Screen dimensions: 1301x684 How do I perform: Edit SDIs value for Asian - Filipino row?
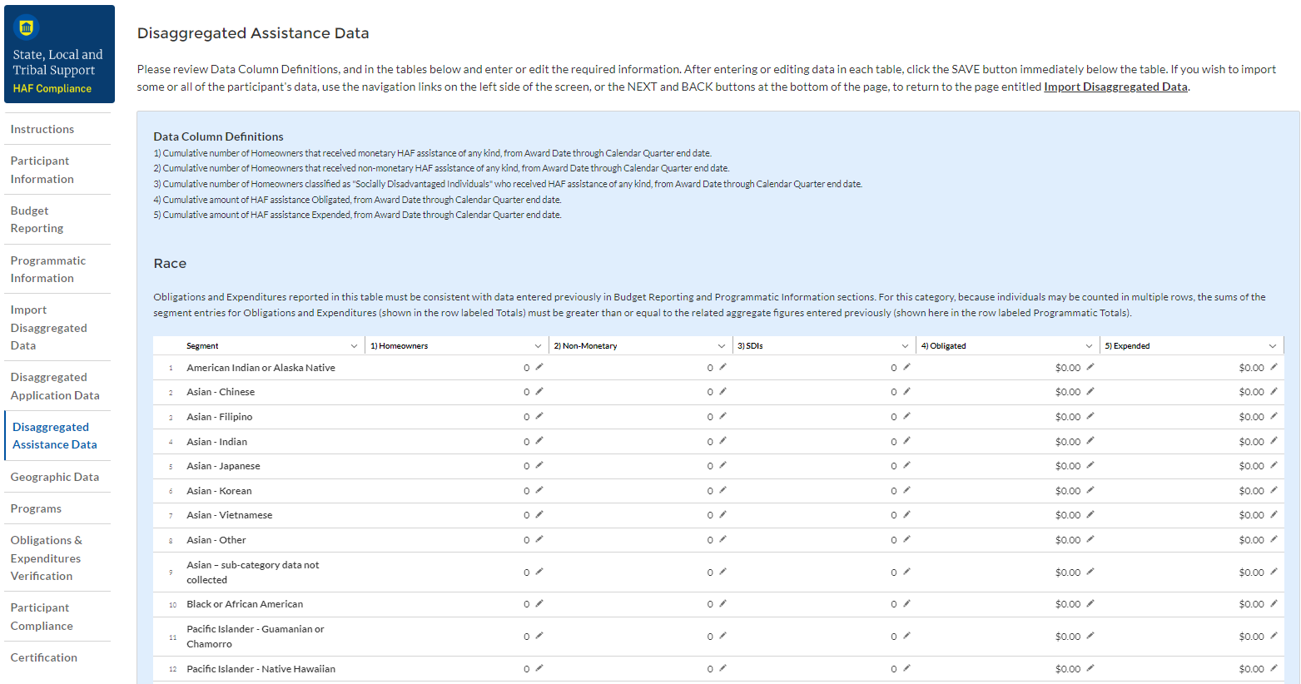click(906, 416)
